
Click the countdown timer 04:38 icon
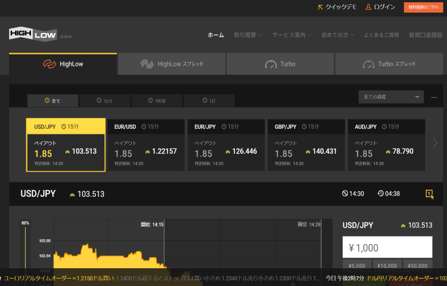coord(381,193)
